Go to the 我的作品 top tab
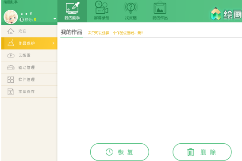 coord(160,11)
